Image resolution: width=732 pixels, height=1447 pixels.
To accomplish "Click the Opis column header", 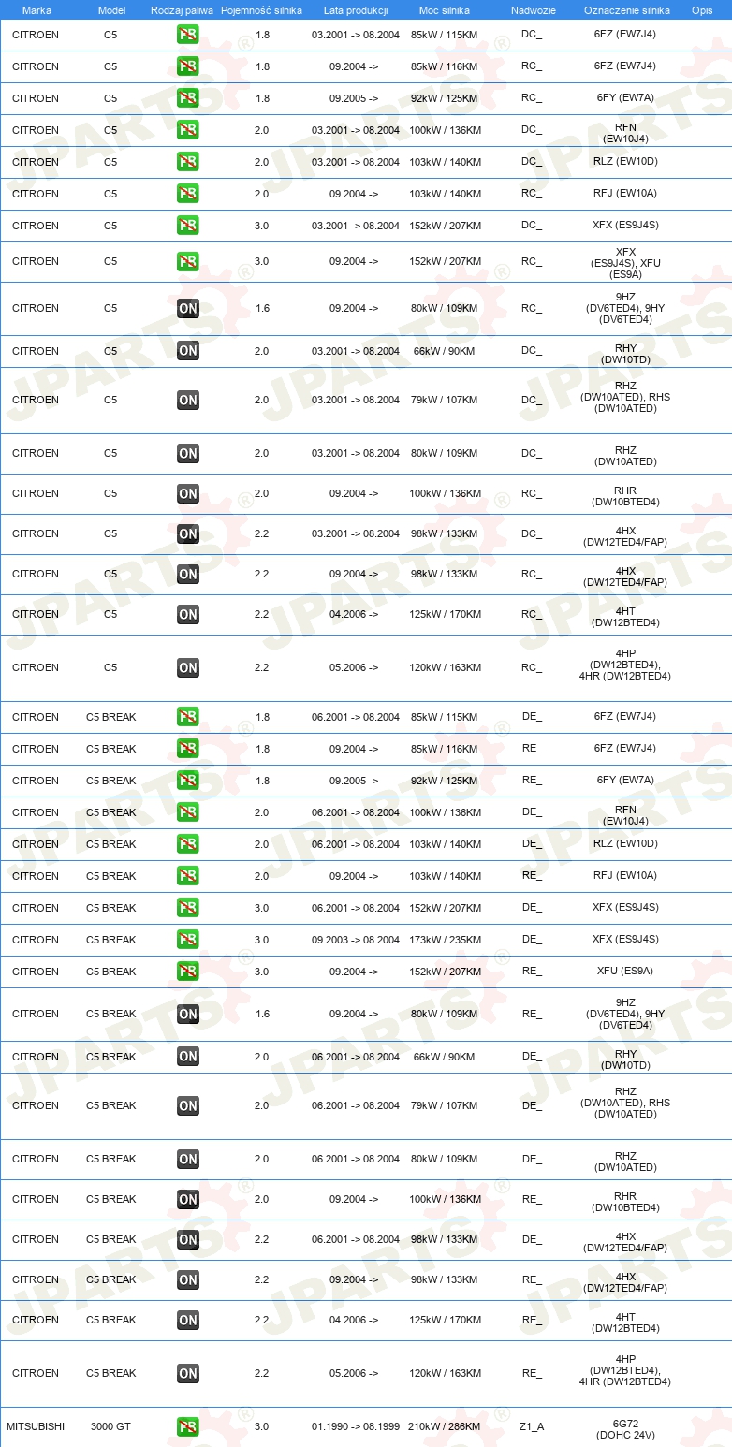I will click(x=701, y=9).
